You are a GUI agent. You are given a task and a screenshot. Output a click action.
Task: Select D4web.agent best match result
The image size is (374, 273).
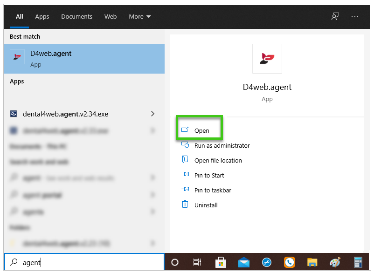click(x=84, y=59)
